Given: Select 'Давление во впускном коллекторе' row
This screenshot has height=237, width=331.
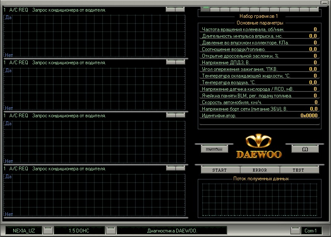Looking at the screenshot, I should (x=259, y=43).
